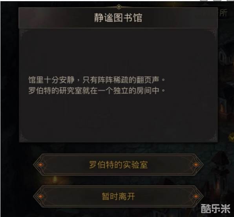Open the partially hidden 所 tab
The width and height of the screenshot is (234, 217).
223,13
